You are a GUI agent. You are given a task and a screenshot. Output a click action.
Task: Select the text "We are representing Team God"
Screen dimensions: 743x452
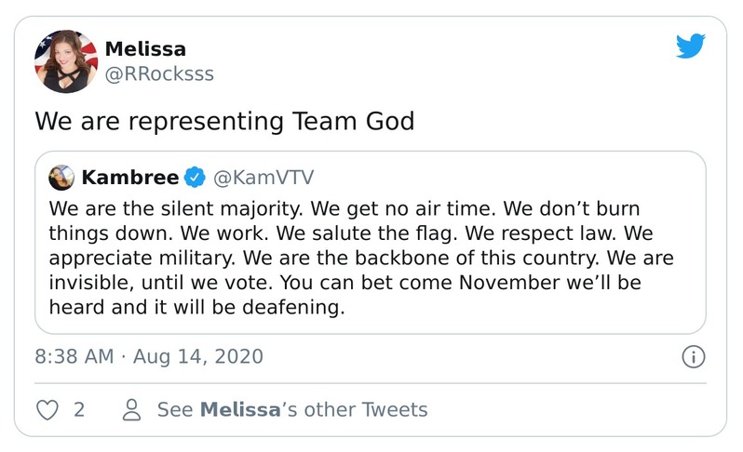[x=224, y=122]
